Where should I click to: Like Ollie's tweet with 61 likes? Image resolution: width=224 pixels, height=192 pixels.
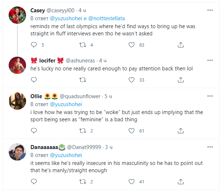132,131
